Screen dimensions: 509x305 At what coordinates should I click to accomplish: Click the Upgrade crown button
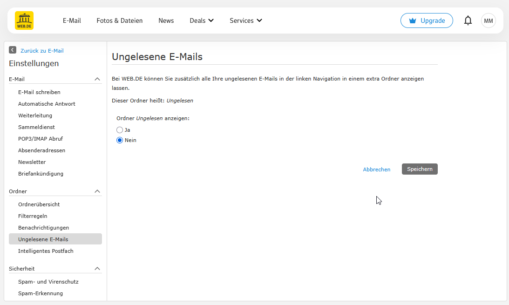[426, 20]
